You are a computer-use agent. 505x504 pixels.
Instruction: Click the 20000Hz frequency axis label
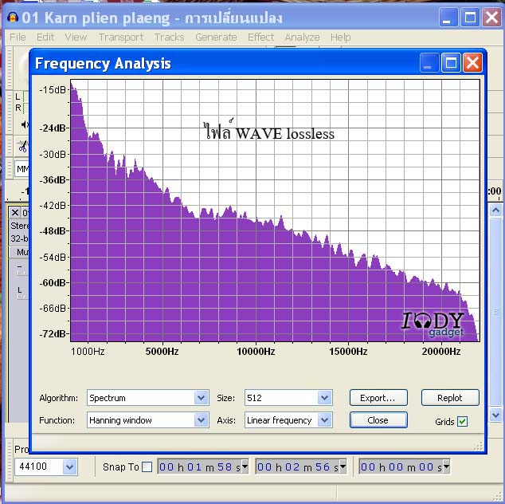pos(441,351)
